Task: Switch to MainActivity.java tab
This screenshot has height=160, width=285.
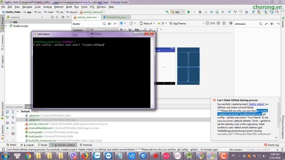Action: [116, 17]
